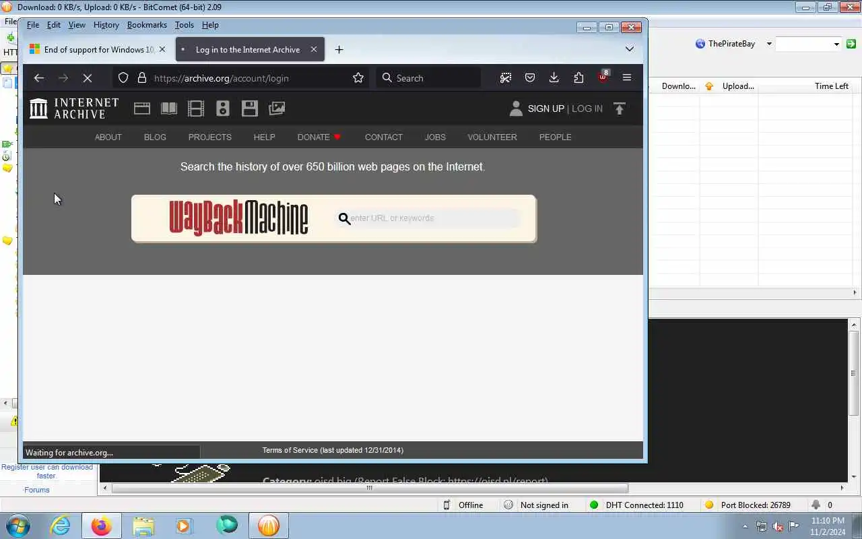This screenshot has width=862, height=539.
Task: Open the Firefox Bookmarks menu
Action: tap(147, 25)
